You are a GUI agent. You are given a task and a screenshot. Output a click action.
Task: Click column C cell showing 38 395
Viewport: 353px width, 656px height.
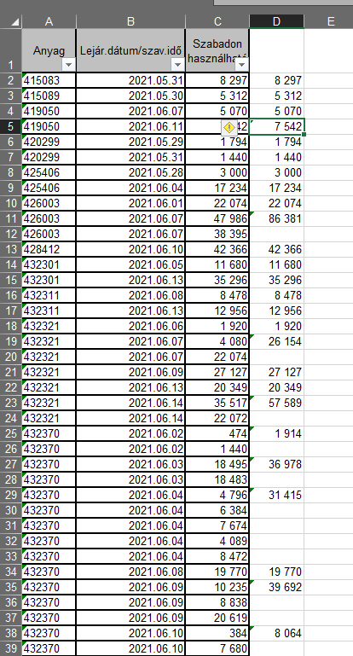(x=217, y=234)
